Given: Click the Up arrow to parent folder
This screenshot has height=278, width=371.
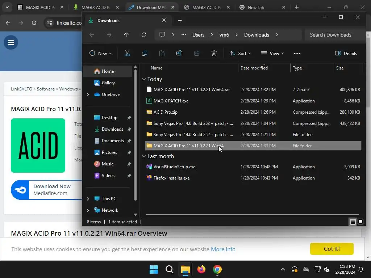Looking at the screenshot, I should pyautogui.click(x=126, y=35).
